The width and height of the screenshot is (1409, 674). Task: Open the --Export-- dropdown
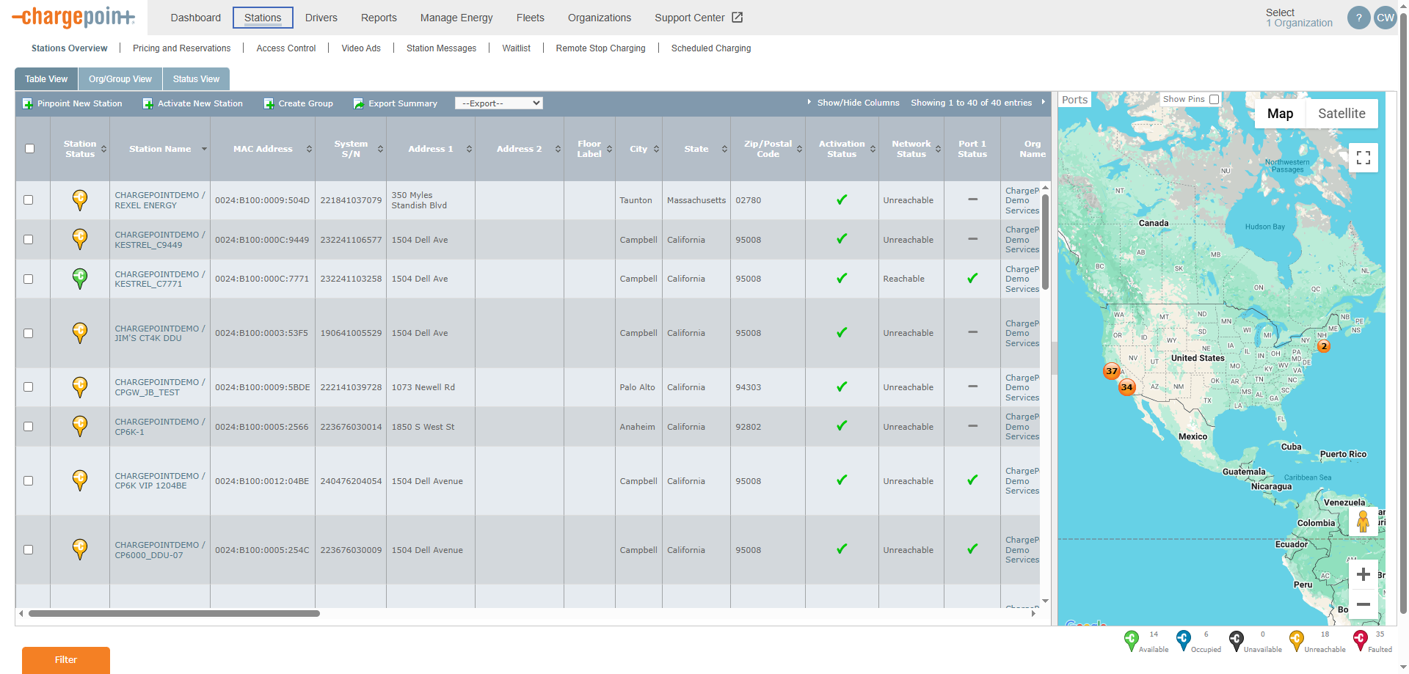498,103
